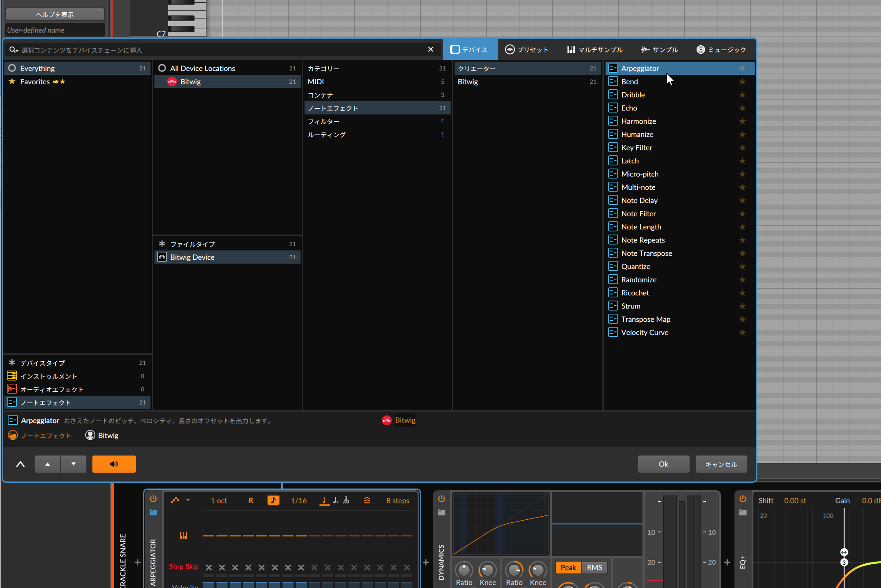Screen dimensions: 881x588
Task: Click the Micro-pitch device icon
Action: click(613, 174)
